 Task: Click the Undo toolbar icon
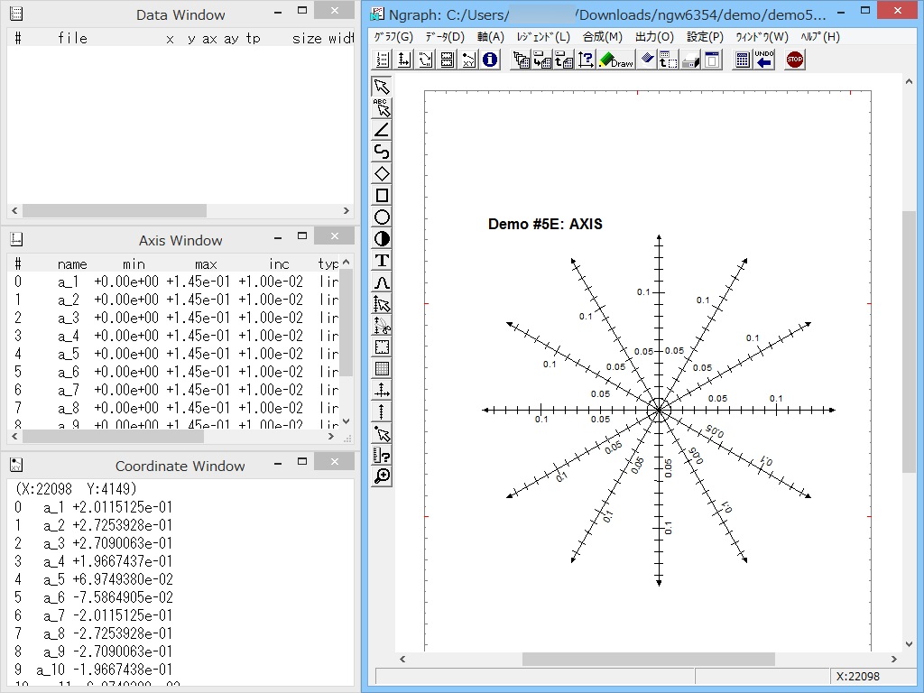762,59
